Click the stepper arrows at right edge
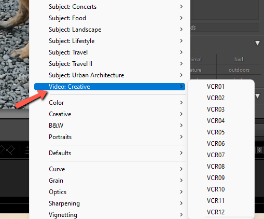Screen dimensions: 264x219 pos(259,150)
